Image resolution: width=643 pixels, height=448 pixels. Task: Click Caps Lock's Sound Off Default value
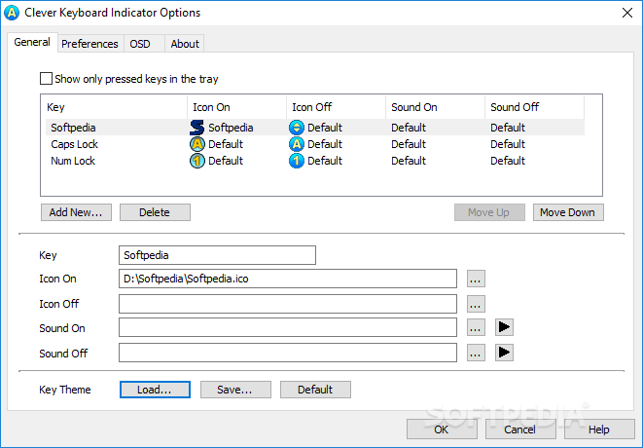(508, 144)
